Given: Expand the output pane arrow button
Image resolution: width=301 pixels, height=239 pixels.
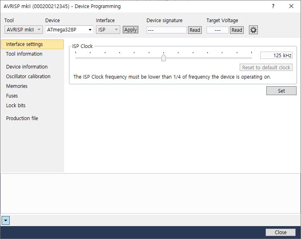Looking at the screenshot, I should [x=6, y=220].
